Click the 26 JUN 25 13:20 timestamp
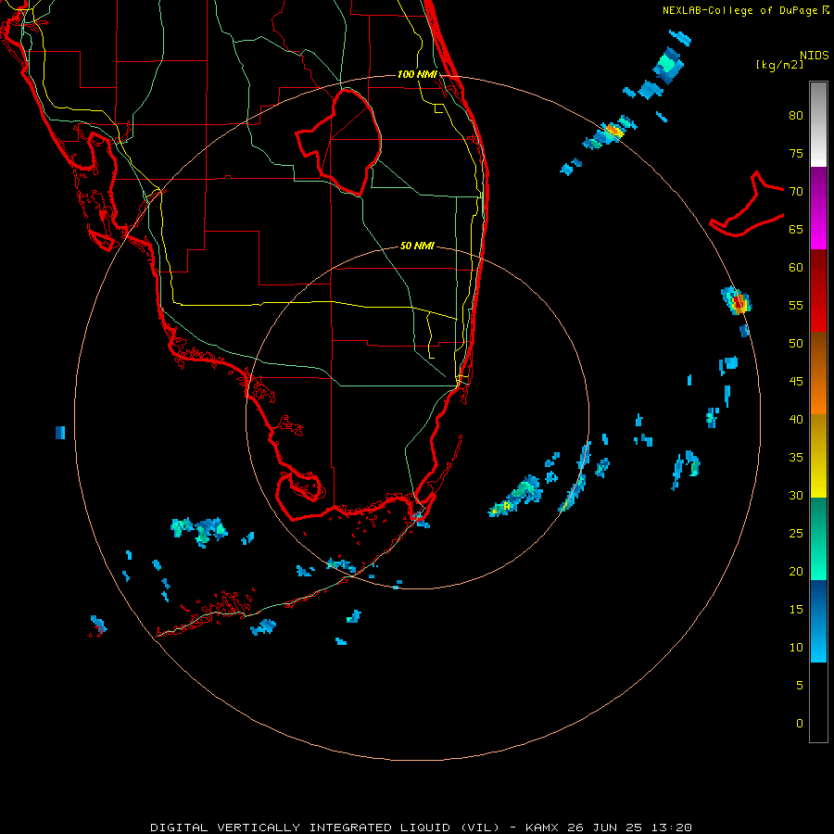Image resolution: width=834 pixels, height=834 pixels. [629, 828]
